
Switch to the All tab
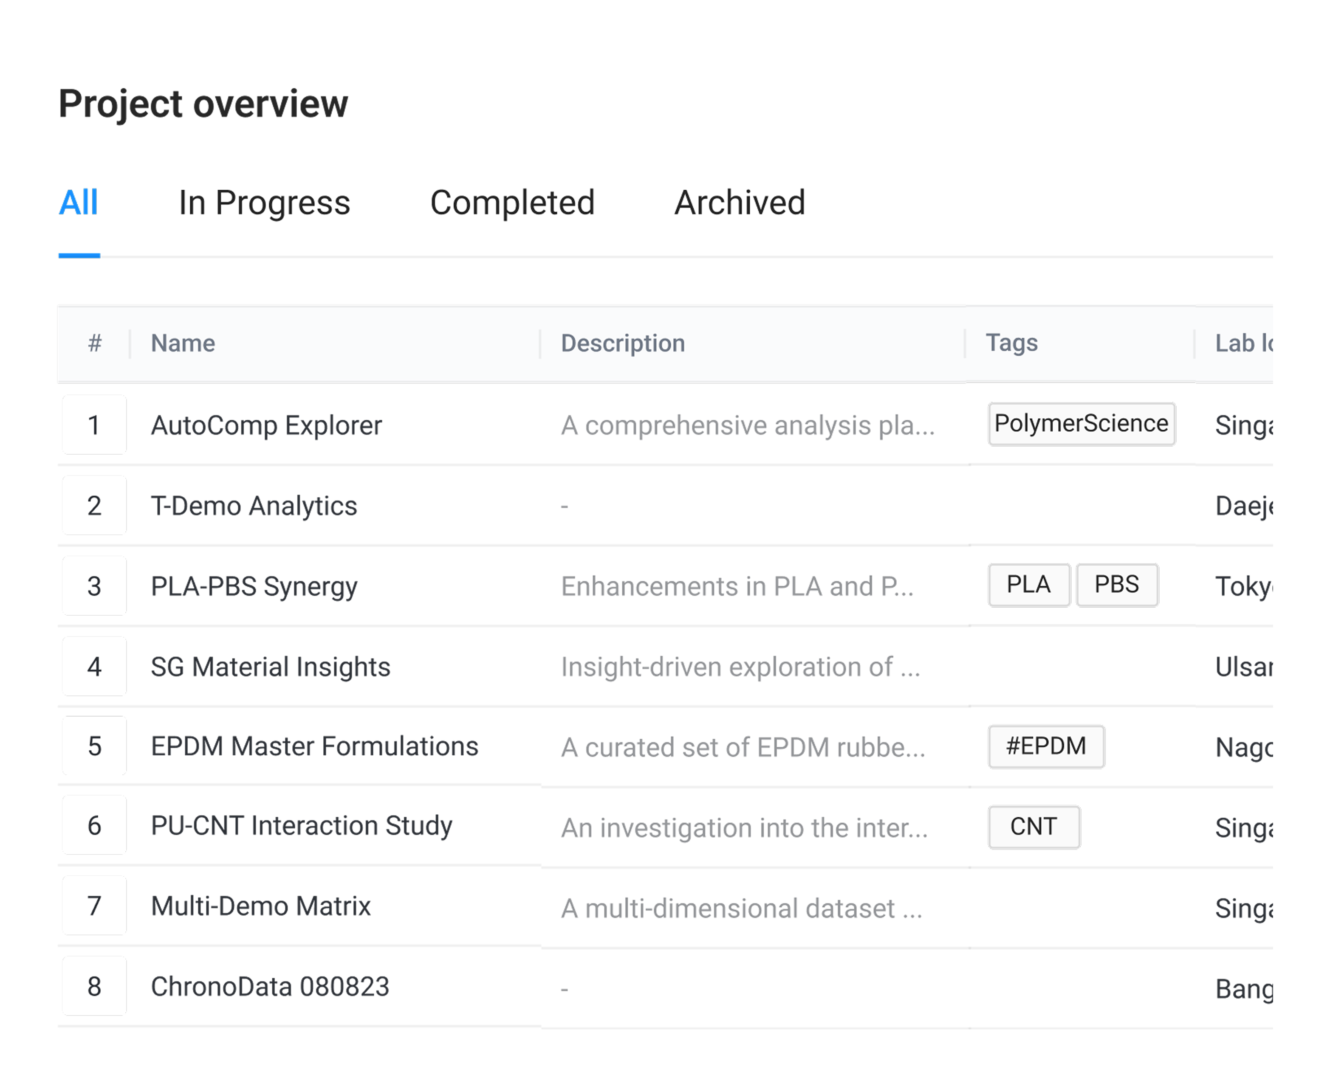(x=79, y=203)
